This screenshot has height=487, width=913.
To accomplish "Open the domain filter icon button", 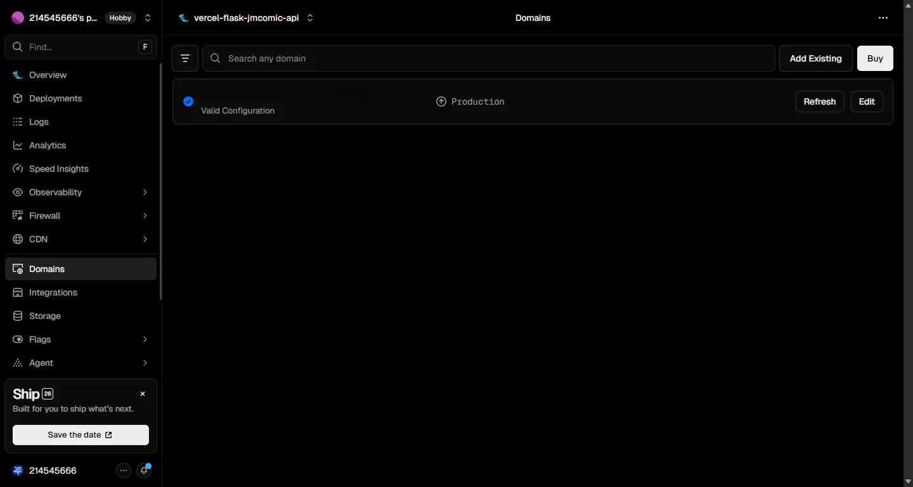I will 185,58.
